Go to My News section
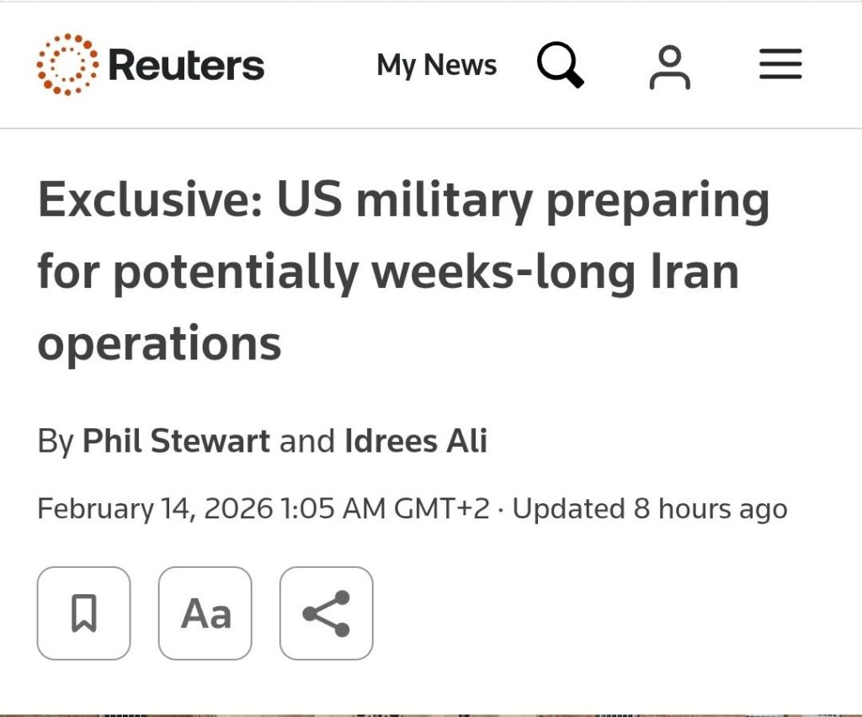Viewport: 862px width, 717px height. pyautogui.click(x=436, y=65)
